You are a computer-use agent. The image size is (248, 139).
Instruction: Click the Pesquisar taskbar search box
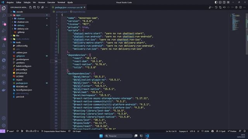tap(119, 136)
